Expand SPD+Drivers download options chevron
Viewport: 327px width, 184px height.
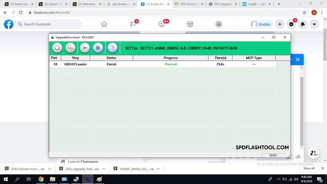click(50, 169)
